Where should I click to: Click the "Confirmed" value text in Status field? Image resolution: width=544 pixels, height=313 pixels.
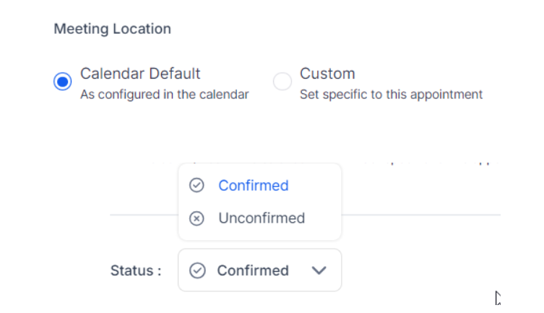tap(253, 270)
